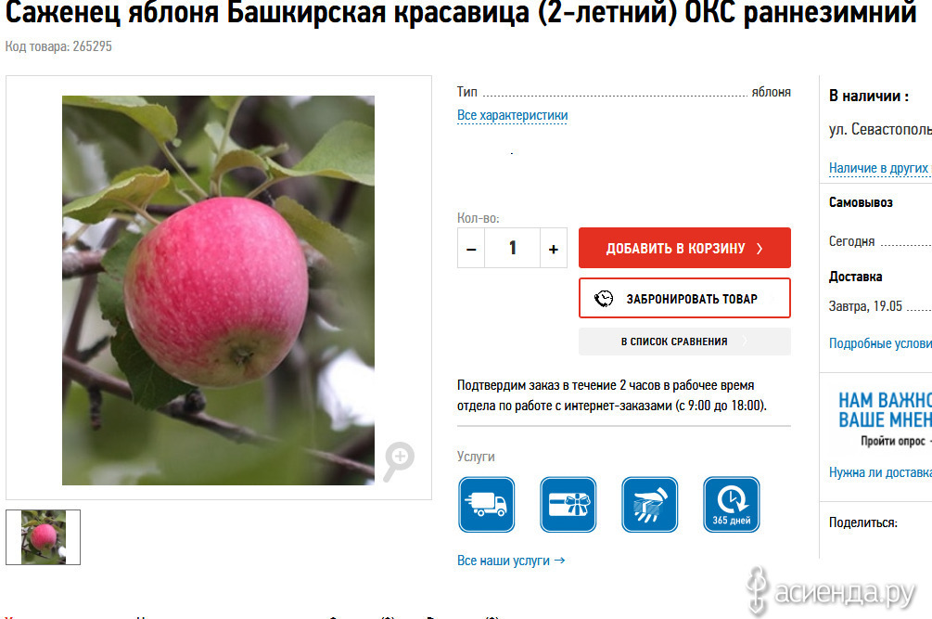Screen dimensions: 932x619
Task: Add product to cart
Action: (x=684, y=248)
